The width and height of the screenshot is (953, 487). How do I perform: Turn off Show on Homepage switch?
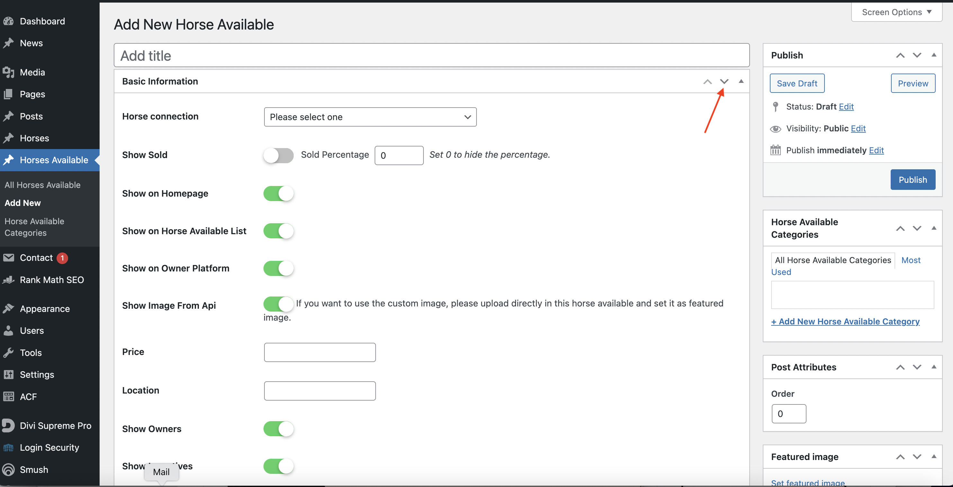point(278,193)
